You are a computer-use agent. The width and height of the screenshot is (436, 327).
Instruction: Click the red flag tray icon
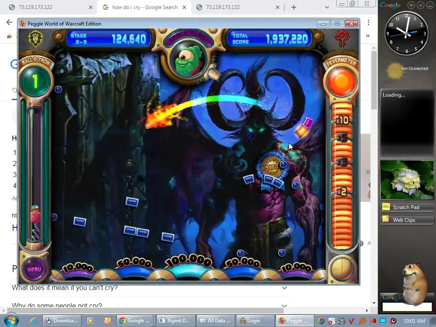point(373,321)
